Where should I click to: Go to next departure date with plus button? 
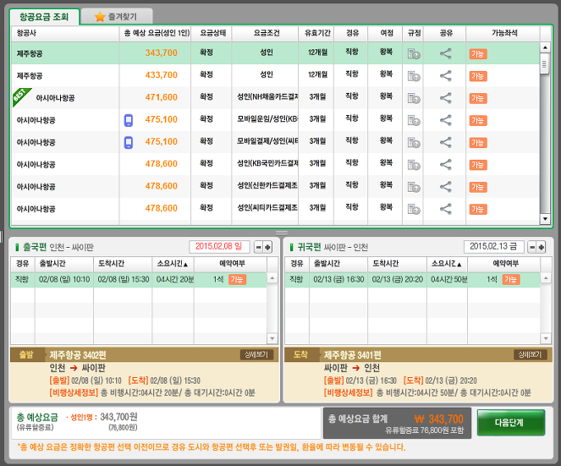[x=267, y=247]
